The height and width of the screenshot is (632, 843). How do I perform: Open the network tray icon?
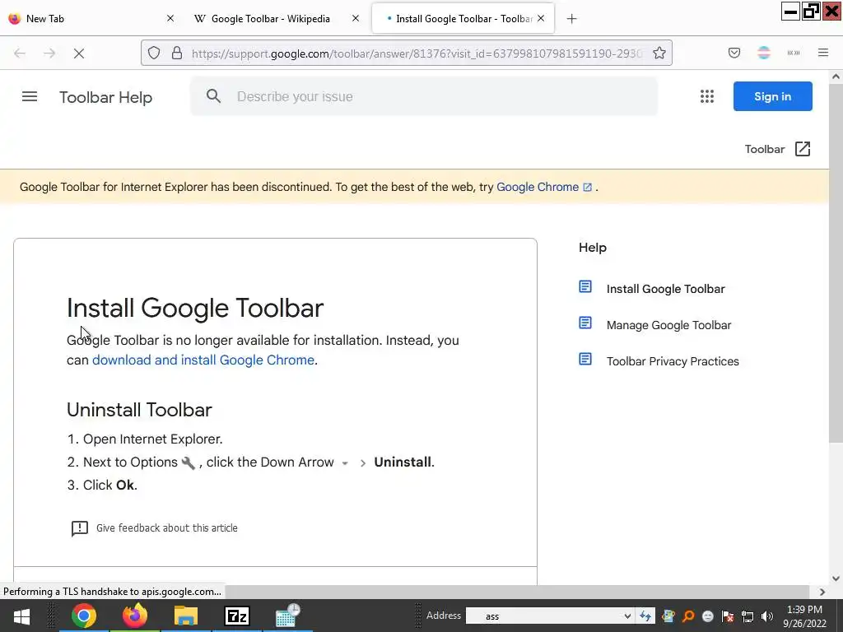coord(748,616)
